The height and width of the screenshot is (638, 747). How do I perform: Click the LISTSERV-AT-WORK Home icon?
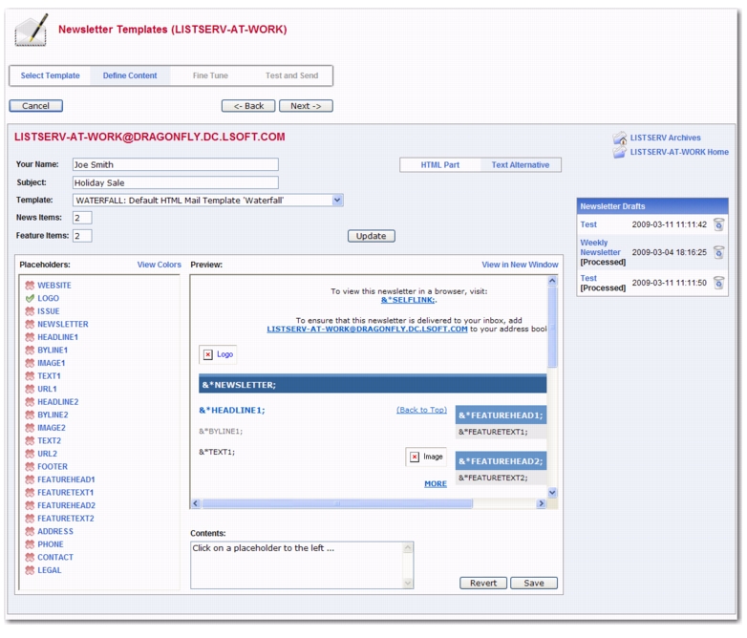pyautogui.click(x=620, y=153)
